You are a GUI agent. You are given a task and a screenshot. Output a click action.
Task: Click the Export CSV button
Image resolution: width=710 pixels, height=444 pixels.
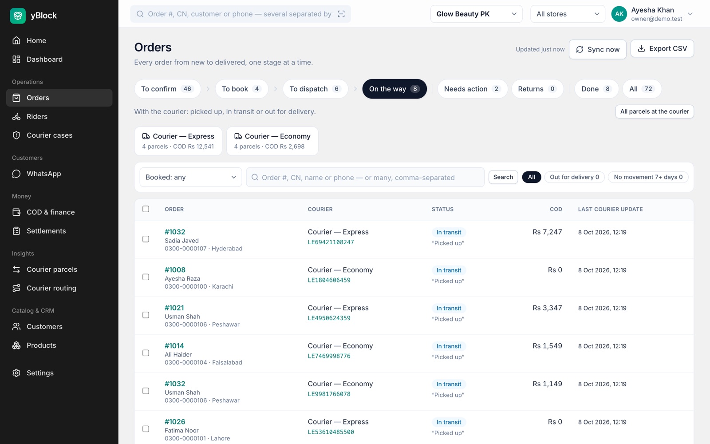[662, 48]
